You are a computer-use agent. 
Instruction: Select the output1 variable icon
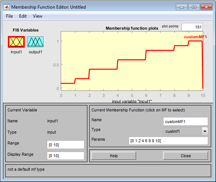click(x=35, y=42)
